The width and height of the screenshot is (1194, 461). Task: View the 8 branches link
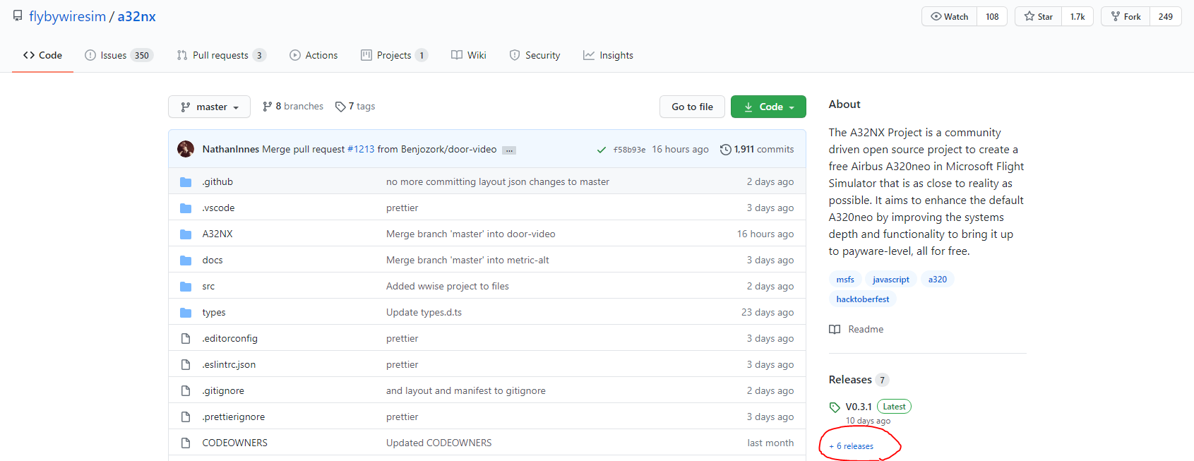(x=292, y=107)
